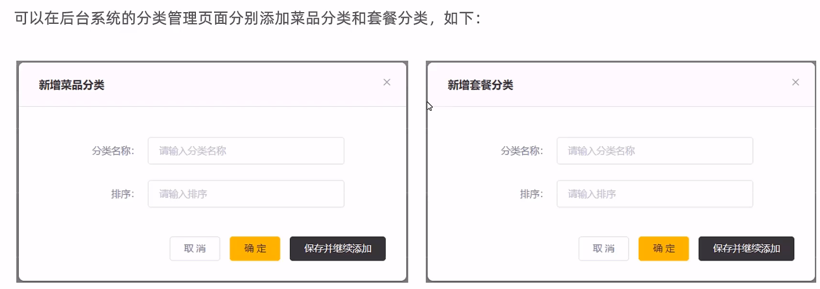Select 保存并继续添加 in 新增套餐分类 dialog
820x289 pixels.
tap(746, 249)
